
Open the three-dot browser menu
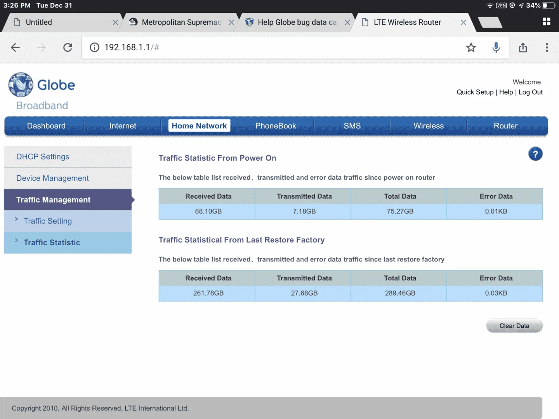547,47
